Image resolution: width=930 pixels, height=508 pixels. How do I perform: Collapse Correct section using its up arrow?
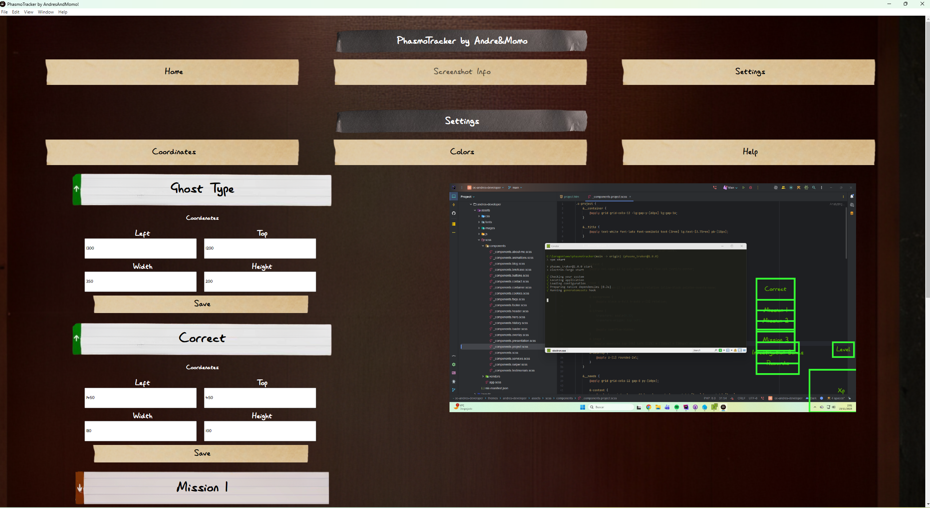pos(76,339)
